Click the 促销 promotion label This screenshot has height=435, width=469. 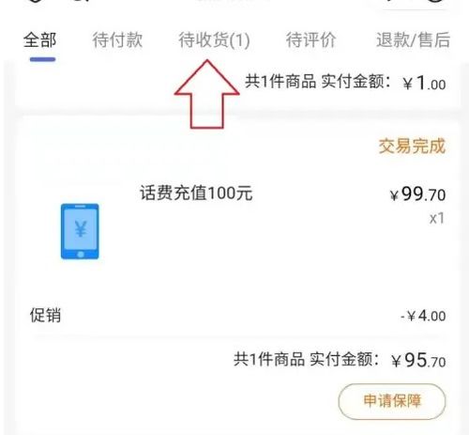coord(45,315)
